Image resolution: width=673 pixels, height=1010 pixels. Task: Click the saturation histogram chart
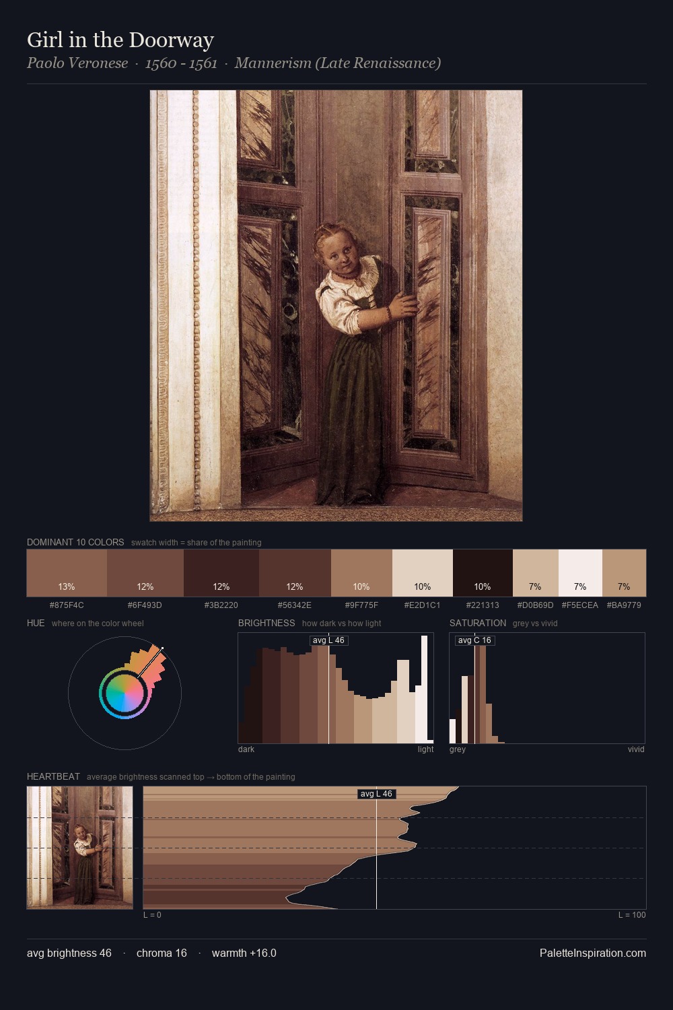pos(547,688)
